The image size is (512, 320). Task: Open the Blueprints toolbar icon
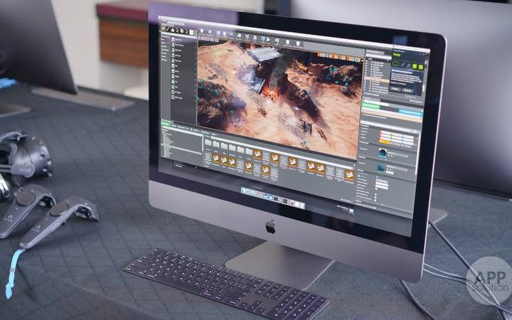[x=239, y=36]
